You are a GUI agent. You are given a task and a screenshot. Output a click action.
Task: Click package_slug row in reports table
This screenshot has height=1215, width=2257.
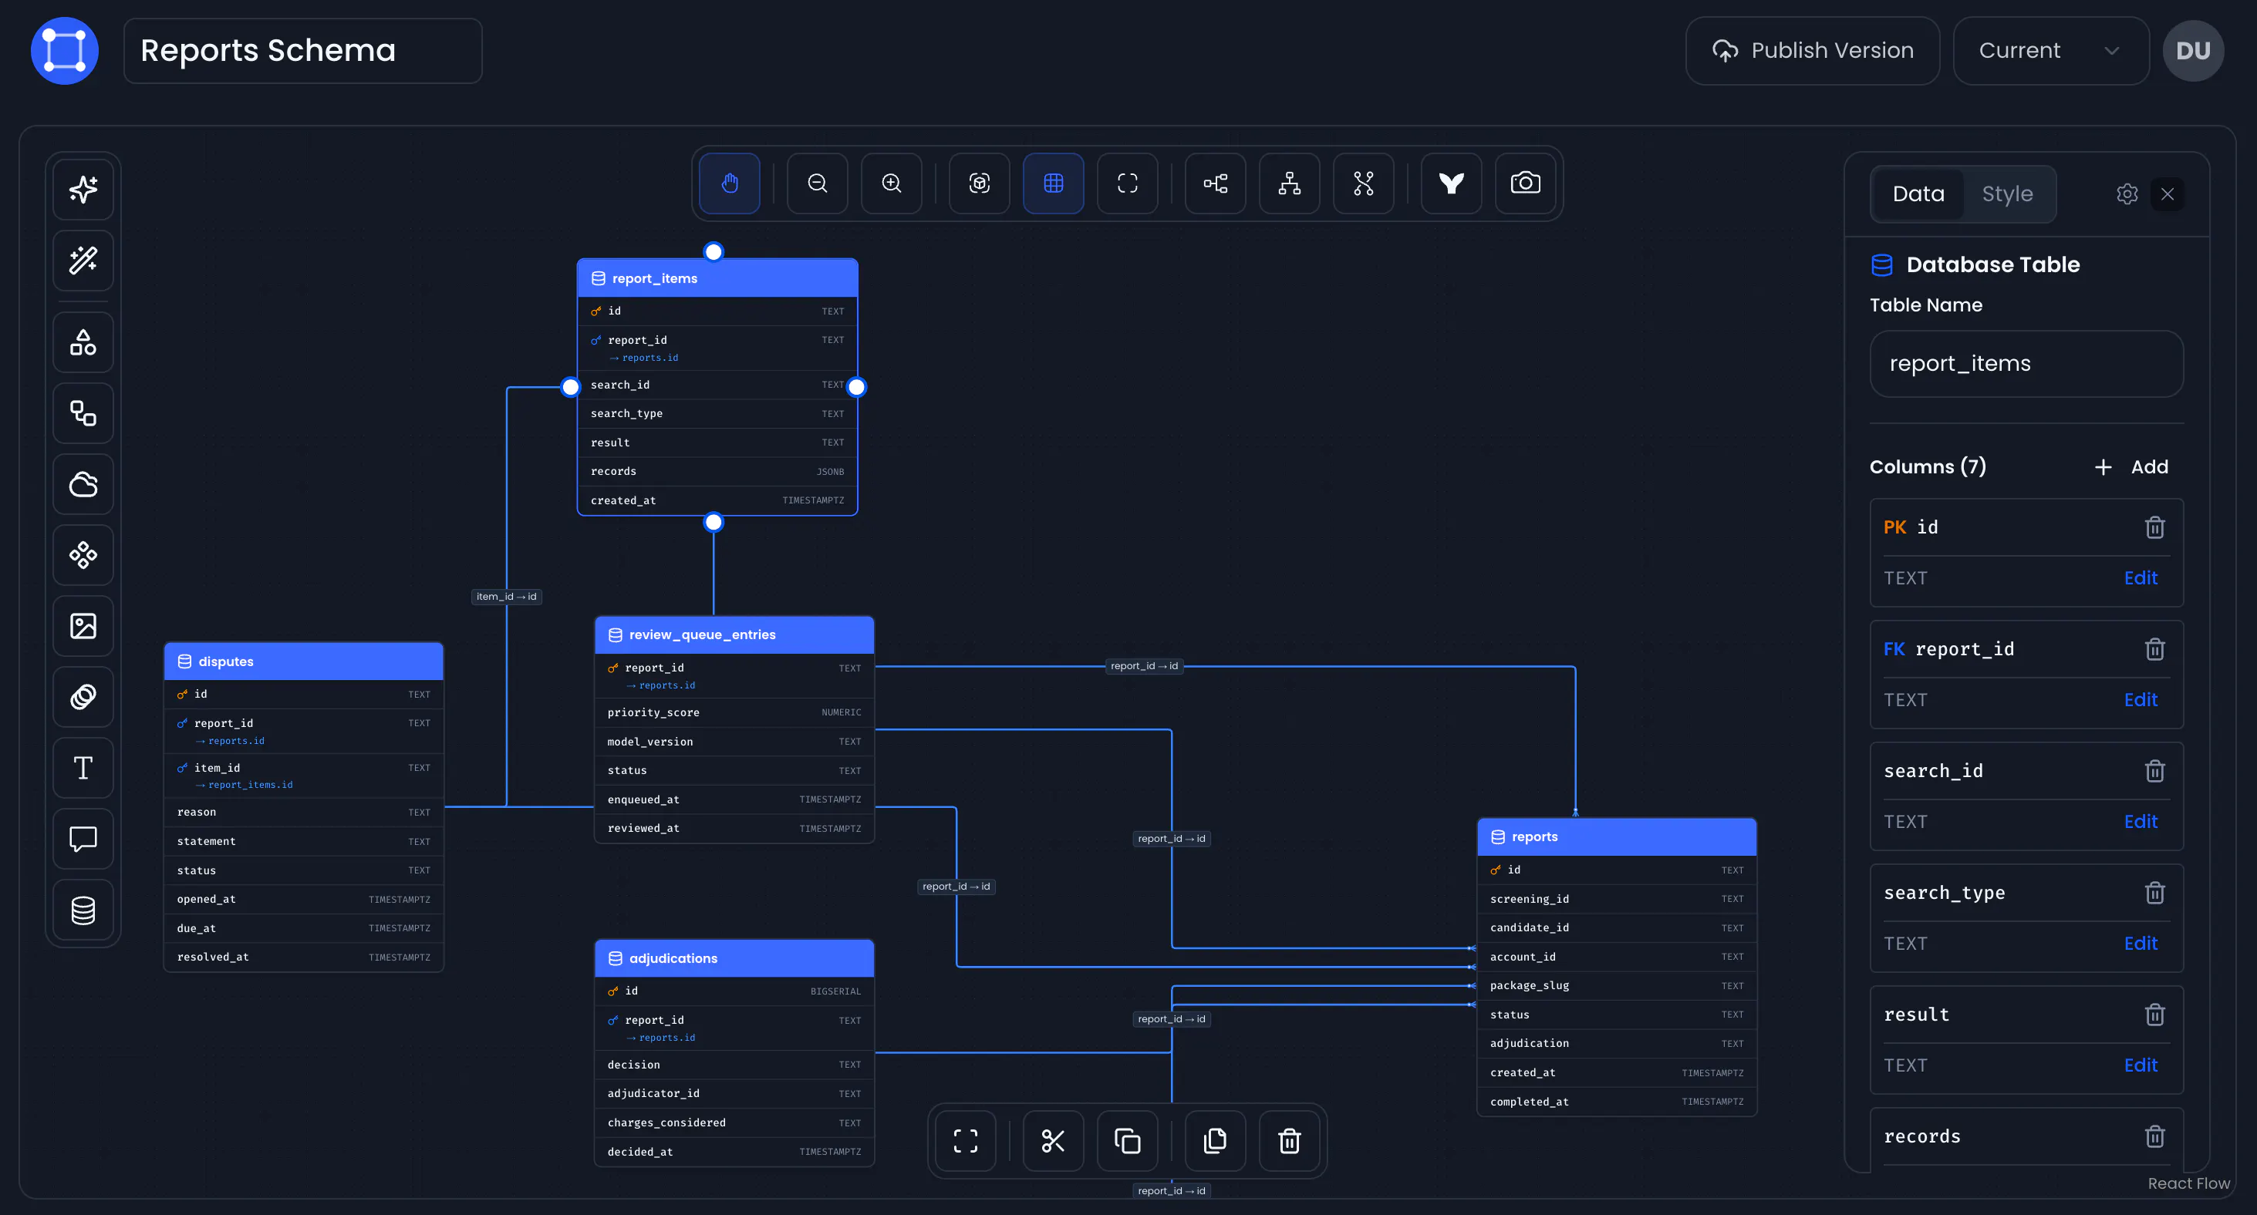[1617, 985]
